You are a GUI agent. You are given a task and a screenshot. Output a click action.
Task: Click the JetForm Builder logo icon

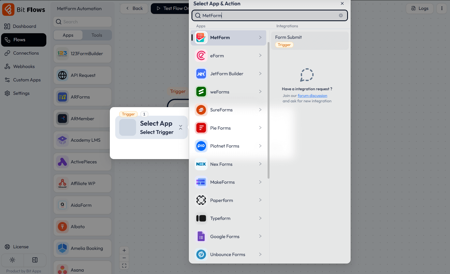click(201, 74)
